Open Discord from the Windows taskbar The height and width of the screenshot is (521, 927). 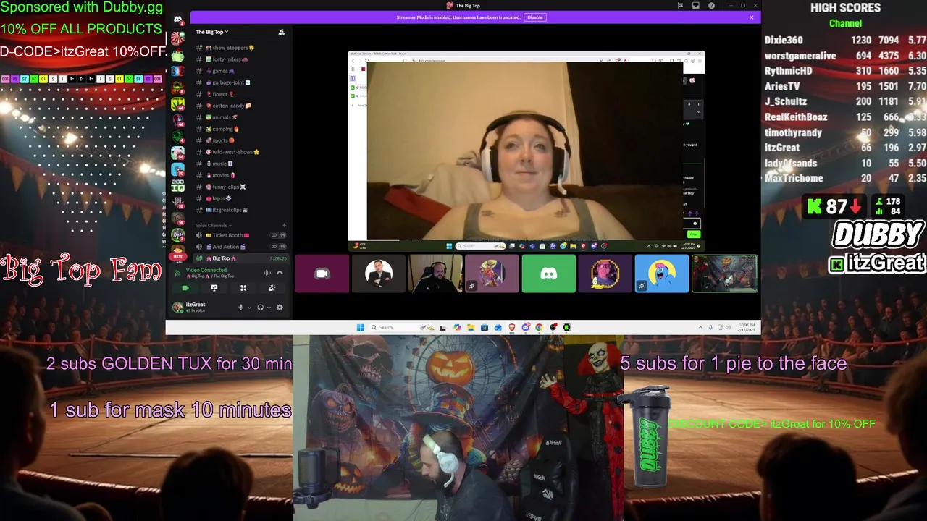coord(526,327)
